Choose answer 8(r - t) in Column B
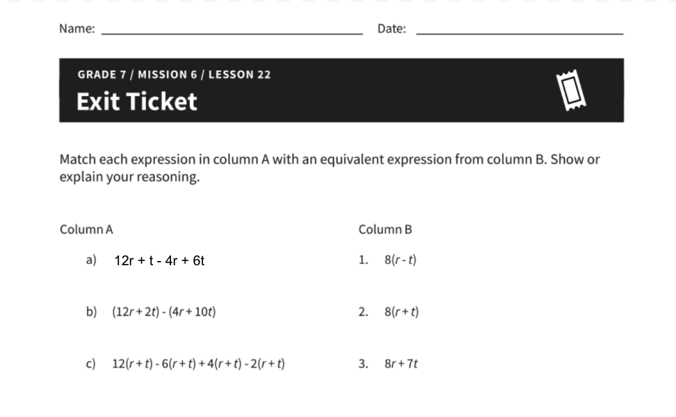 tap(401, 260)
